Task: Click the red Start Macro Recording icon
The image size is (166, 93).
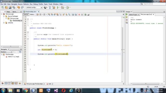Action: 79,14
